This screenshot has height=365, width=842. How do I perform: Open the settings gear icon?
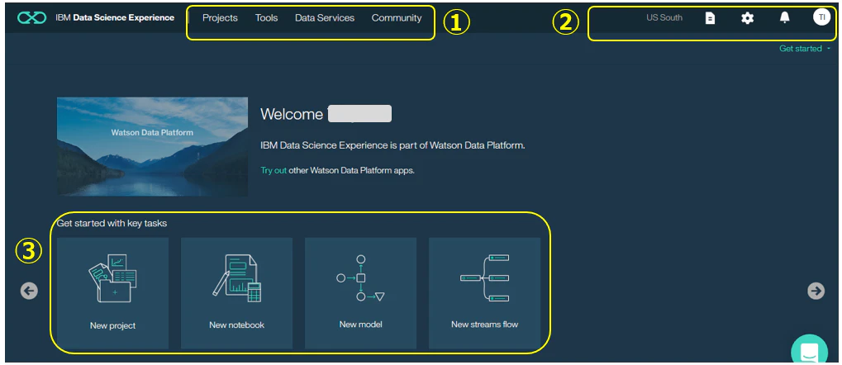748,18
